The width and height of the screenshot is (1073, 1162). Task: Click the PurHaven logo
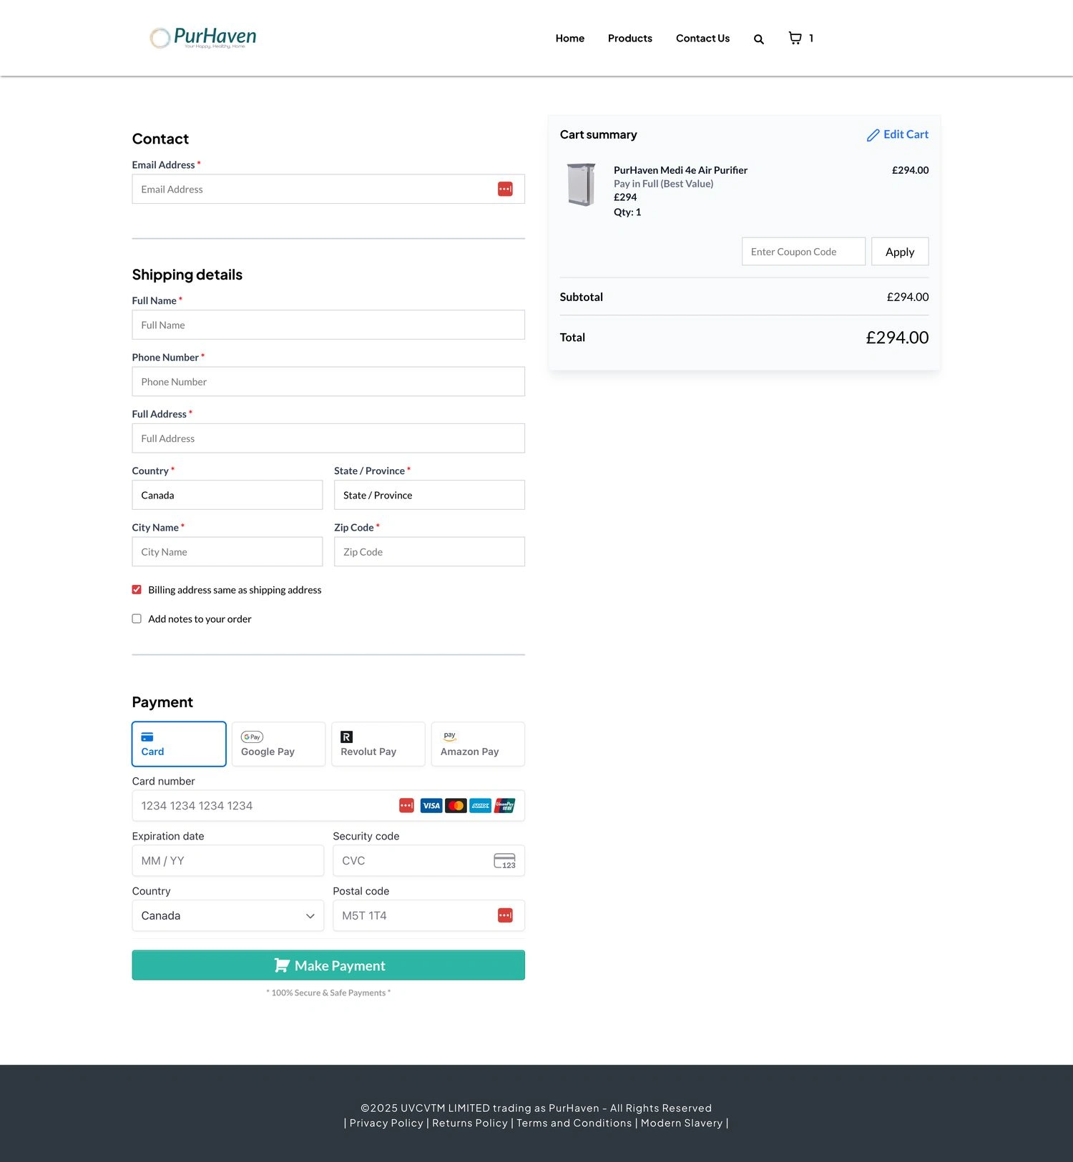pos(203,38)
